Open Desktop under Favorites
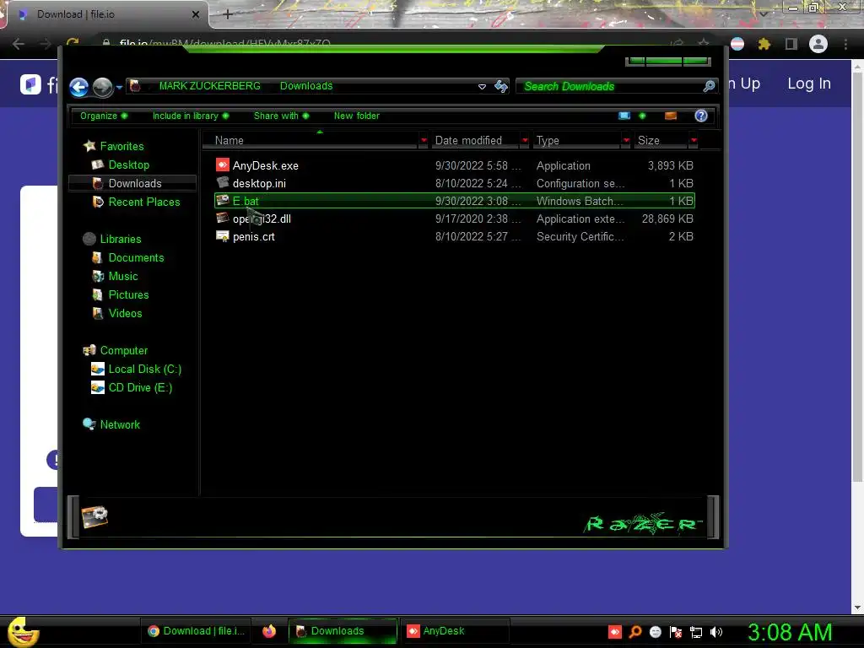Image resolution: width=864 pixels, height=648 pixels. pos(129,165)
